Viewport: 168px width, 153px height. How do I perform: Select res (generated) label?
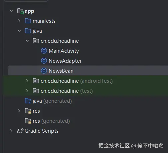click(x=51, y=121)
